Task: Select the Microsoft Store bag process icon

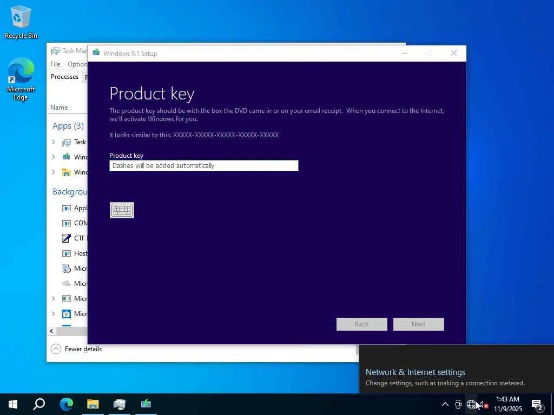Action: point(67,314)
